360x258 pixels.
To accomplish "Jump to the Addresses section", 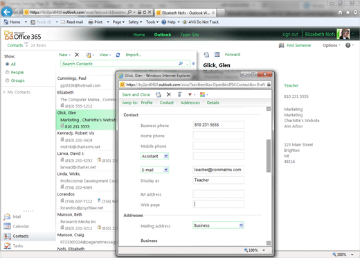I will pyautogui.click(x=190, y=103).
